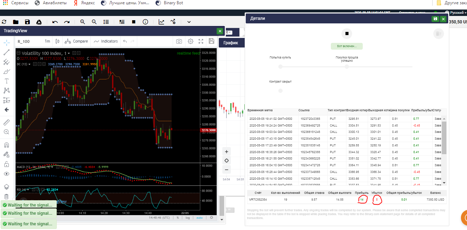
Task: Toggle auto scale on the chart
Action: click(199, 218)
